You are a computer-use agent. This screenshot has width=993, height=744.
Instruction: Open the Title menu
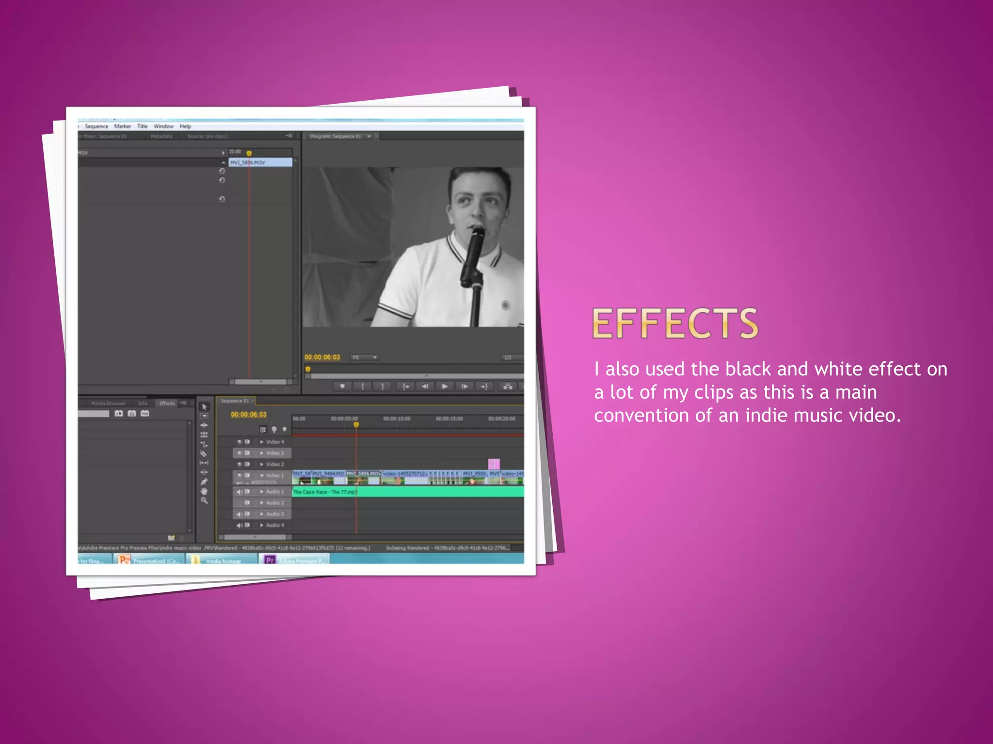142,126
